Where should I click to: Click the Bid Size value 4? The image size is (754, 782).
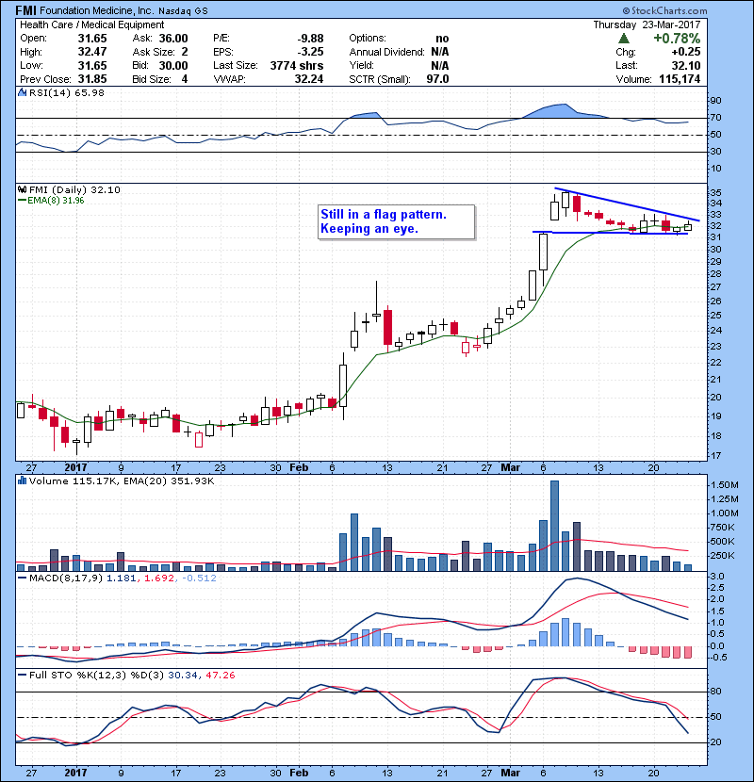click(185, 79)
